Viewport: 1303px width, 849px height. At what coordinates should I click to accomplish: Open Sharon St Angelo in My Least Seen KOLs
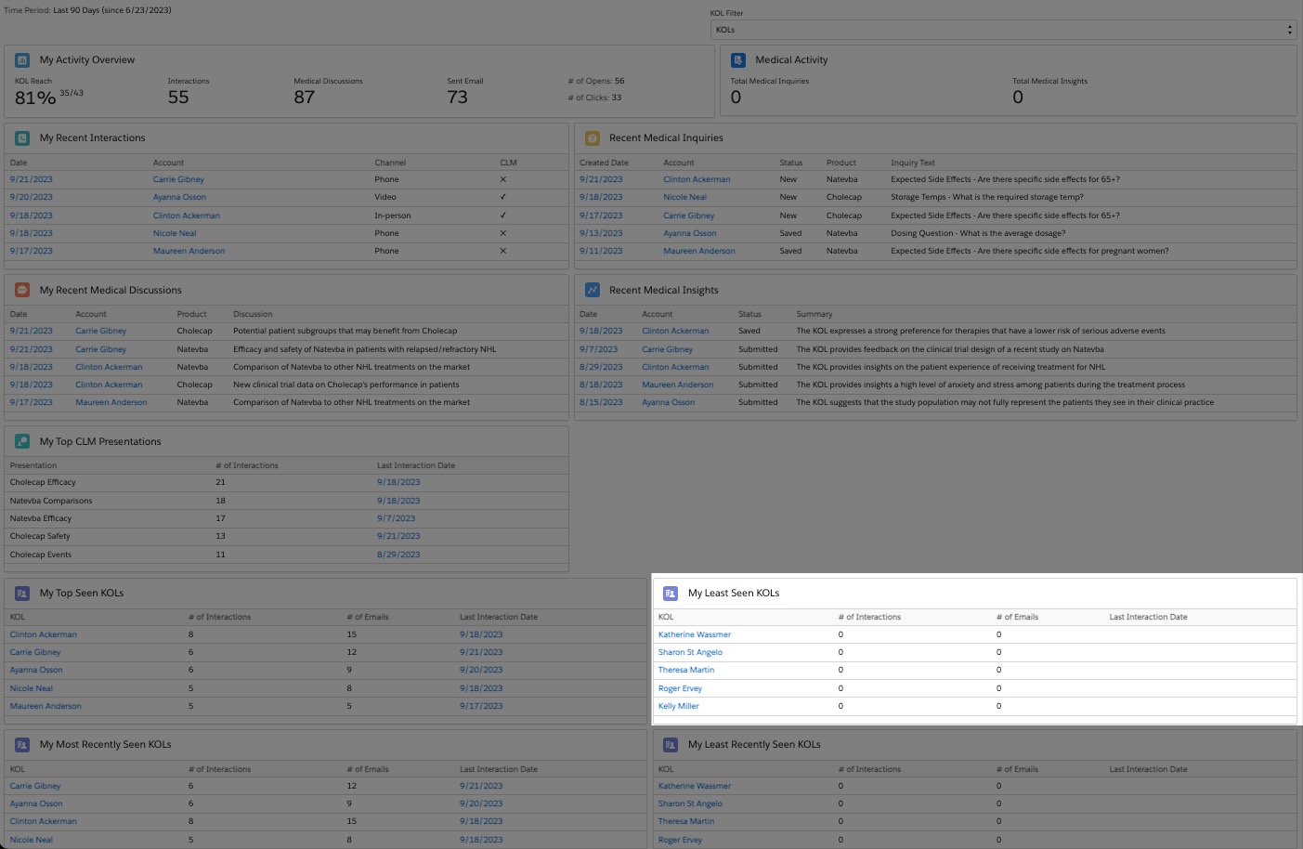(x=690, y=652)
